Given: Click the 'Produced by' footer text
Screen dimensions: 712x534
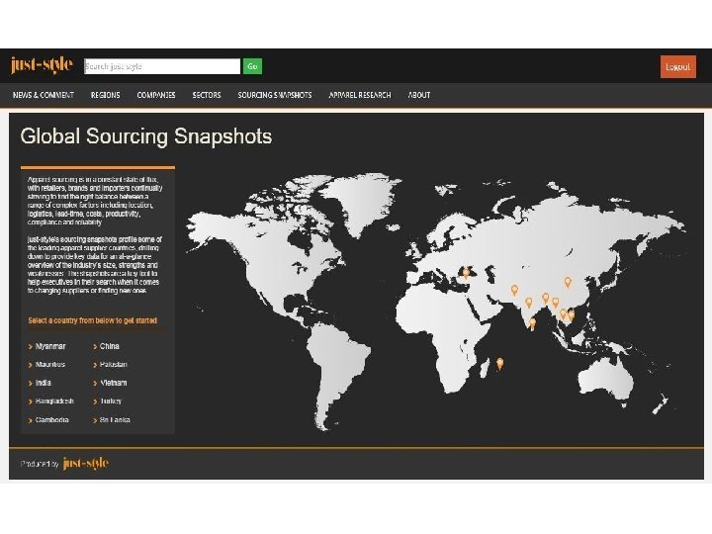Looking at the screenshot, I should pyautogui.click(x=40, y=464).
